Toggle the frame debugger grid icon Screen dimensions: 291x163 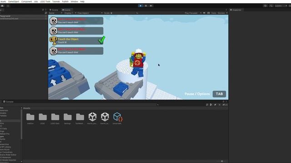click(209, 13)
